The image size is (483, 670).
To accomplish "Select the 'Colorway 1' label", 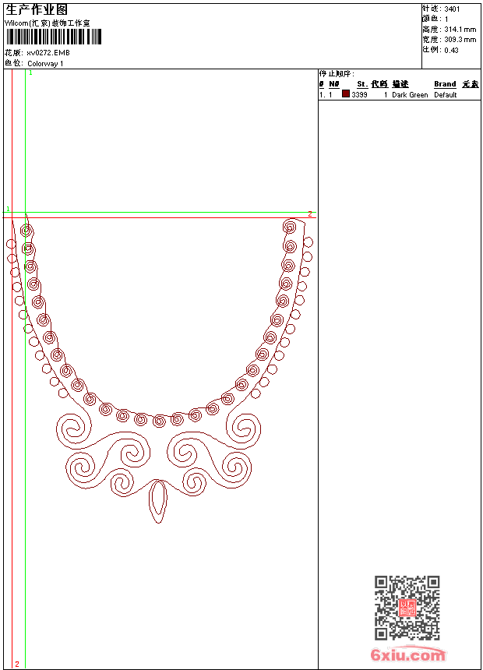I will coord(45,64).
